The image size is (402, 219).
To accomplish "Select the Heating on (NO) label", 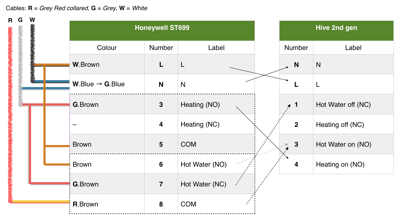I will pyautogui.click(x=340, y=165).
